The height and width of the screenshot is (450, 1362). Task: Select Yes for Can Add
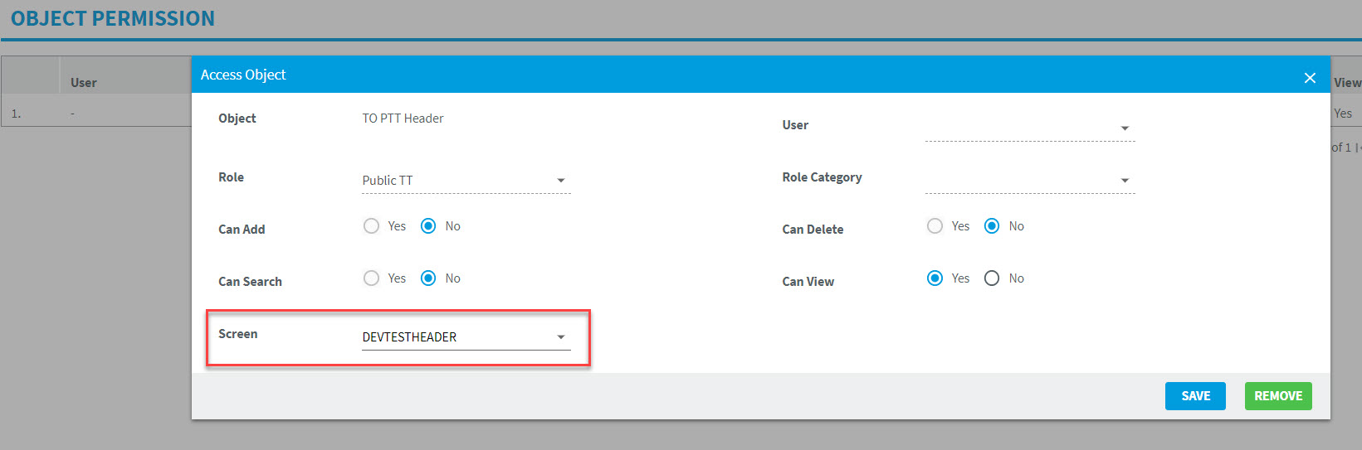(371, 226)
